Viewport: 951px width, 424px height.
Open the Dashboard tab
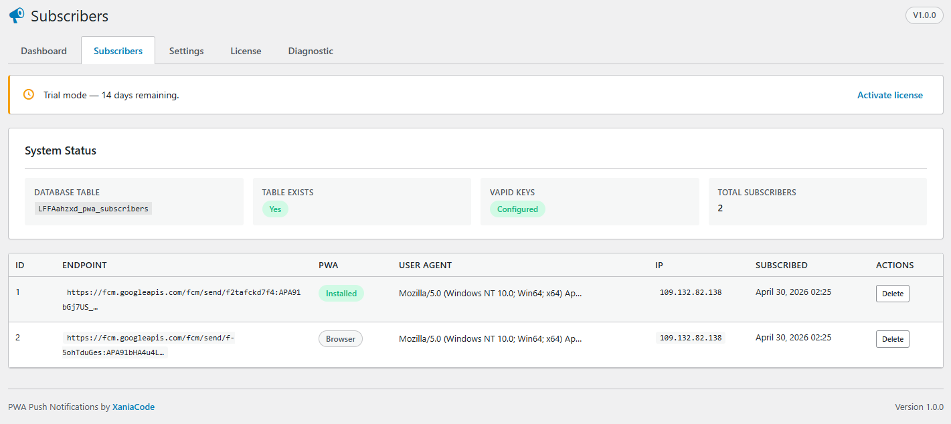pyautogui.click(x=44, y=51)
